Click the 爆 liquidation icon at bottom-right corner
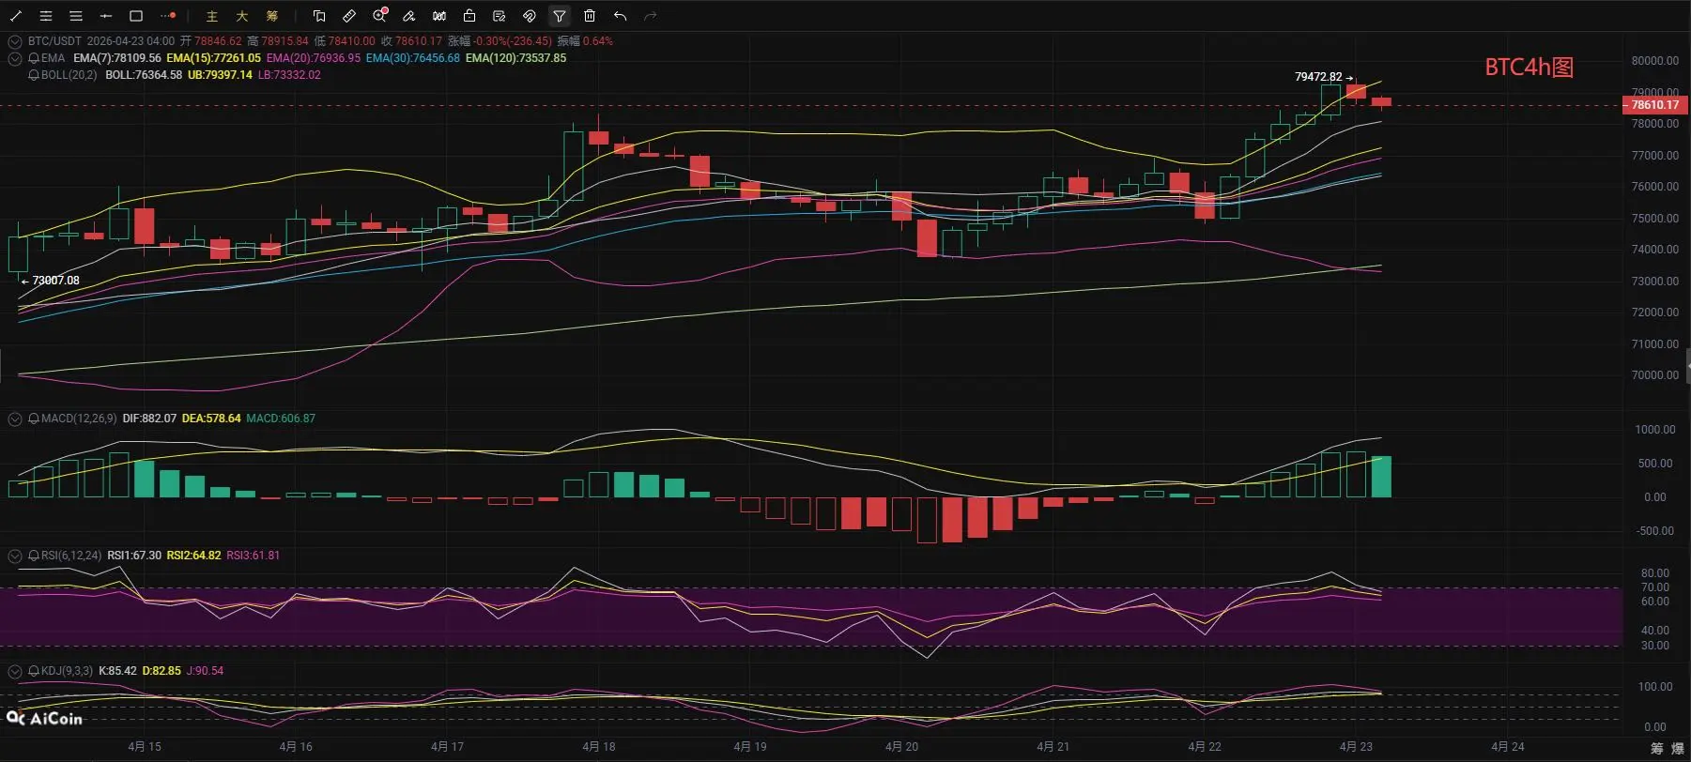This screenshot has width=1691, height=762. [1678, 748]
